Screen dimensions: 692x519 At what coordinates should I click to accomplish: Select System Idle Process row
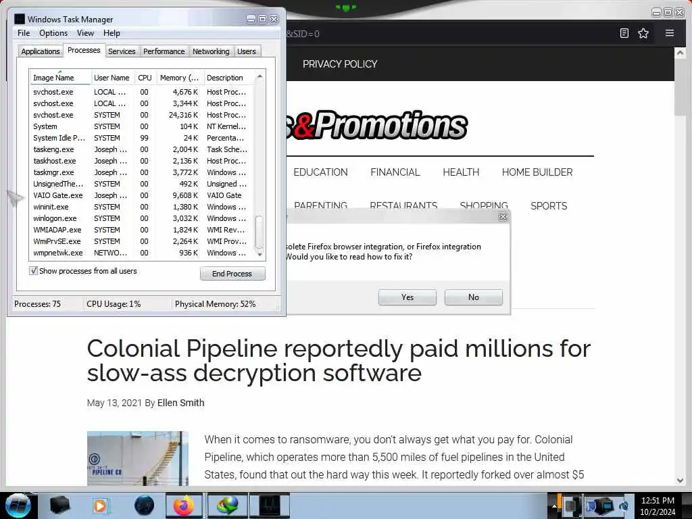coord(141,138)
